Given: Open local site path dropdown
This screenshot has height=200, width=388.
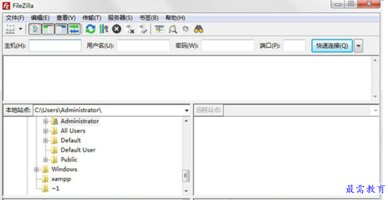Looking at the screenshot, I should pos(187,110).
